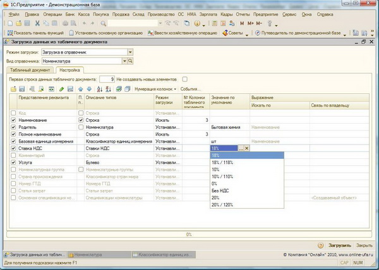
Task: Click the New document icon in main toolbar
Action: [x=10, y=23]
